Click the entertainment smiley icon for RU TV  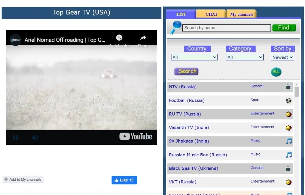pyautogui.click(x=288, y=114)
